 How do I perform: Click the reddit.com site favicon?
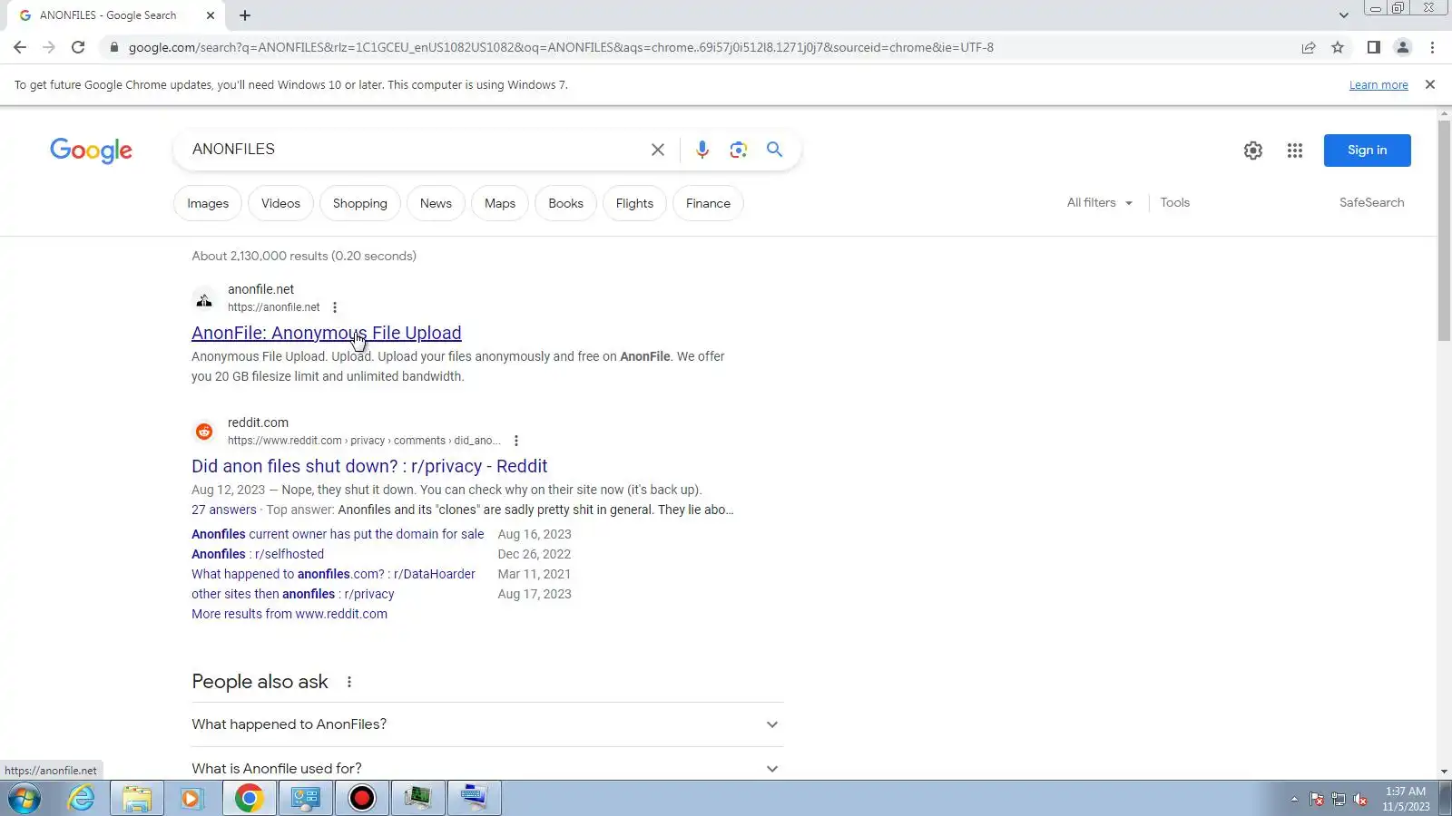204,432
